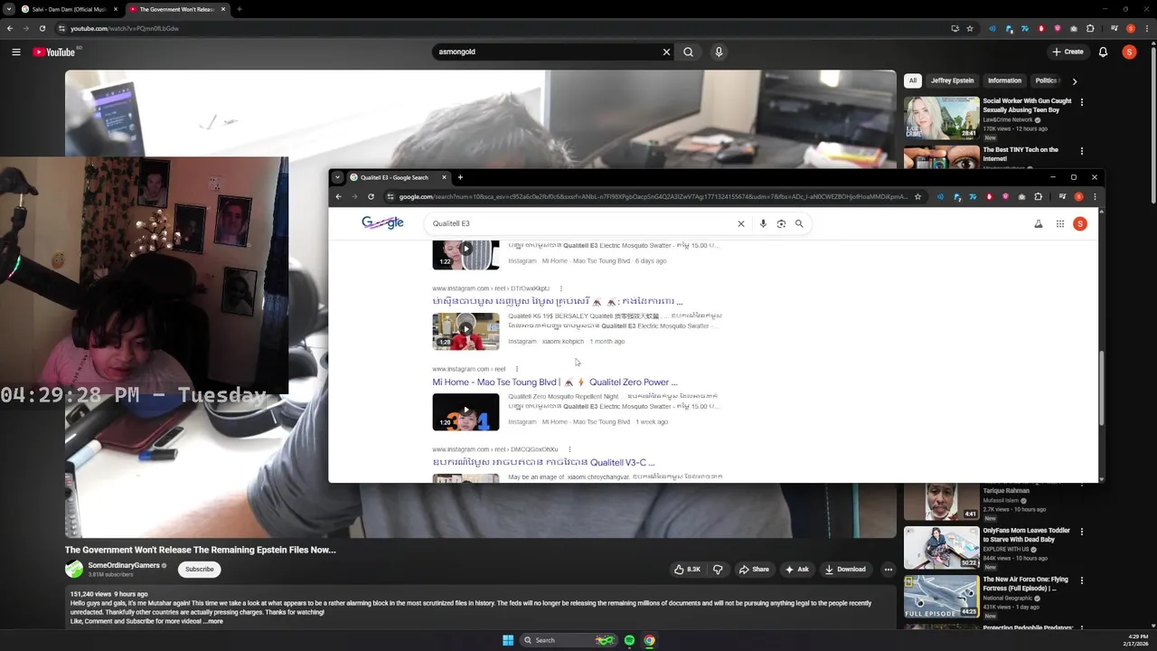1157x651 pixels.
Task: Show more topic chips with right arrow
Action: tap(1074, 80)
